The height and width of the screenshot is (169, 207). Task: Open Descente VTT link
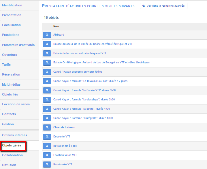coord(62,137)
